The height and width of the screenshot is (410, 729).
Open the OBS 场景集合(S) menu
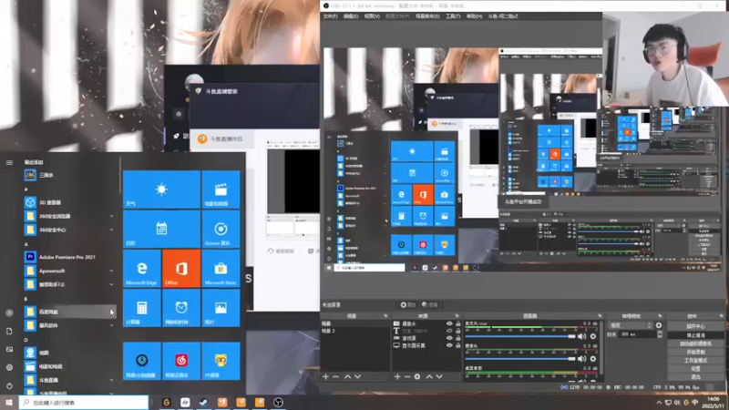(427, 16)
